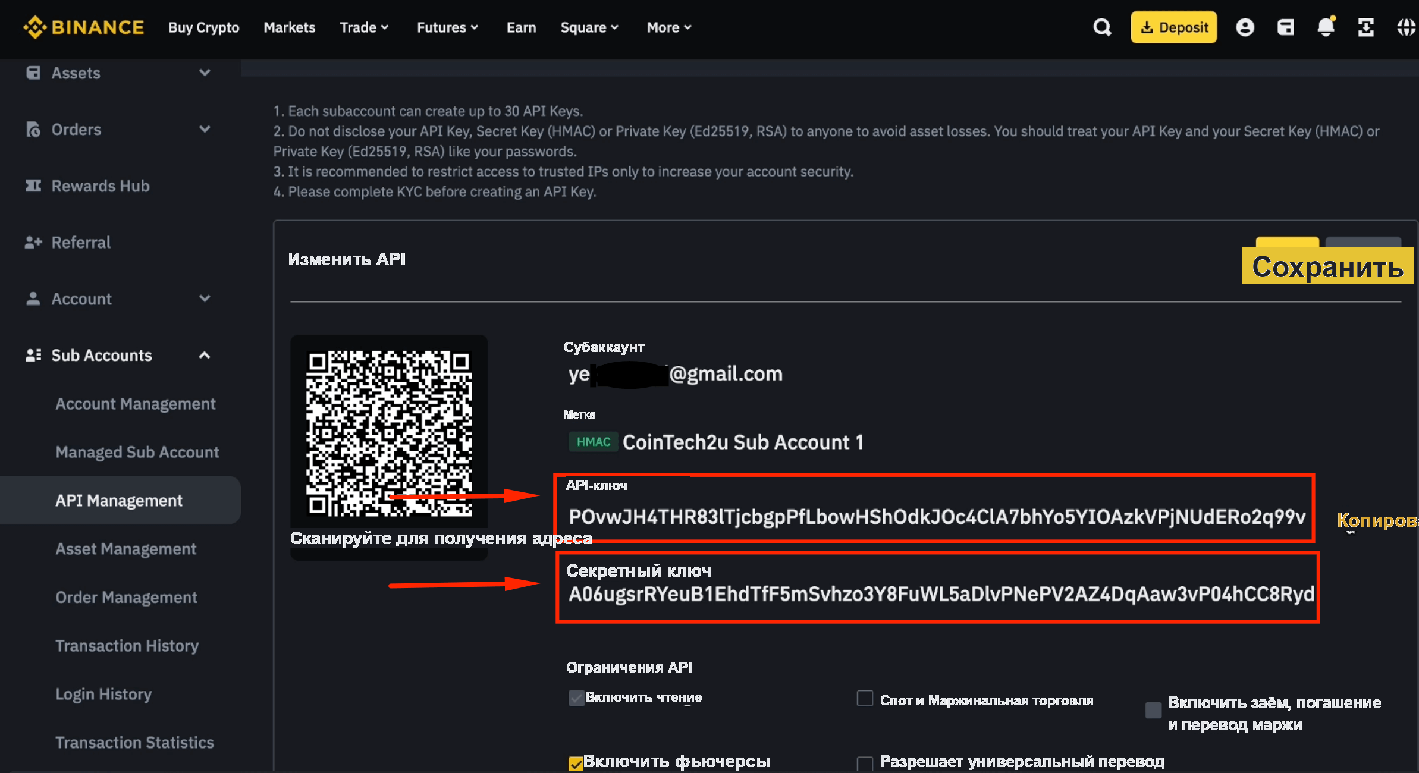This screenshot has height=773, width=1419.
Task: Enable Разрешает универсальный перевод checkbox
Action: click(865, 764)
